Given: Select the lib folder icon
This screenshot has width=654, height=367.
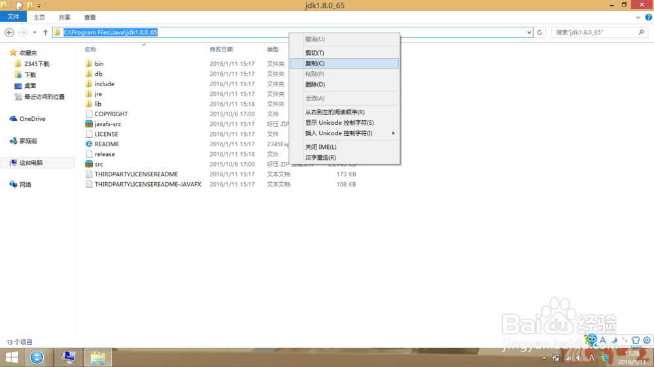Looking at the screenshot, I should pos(89,104).
